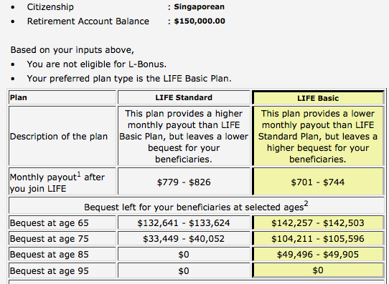Select the Plan header cell
This screenshot has width=389, height=284.
(x=62, y=97)
